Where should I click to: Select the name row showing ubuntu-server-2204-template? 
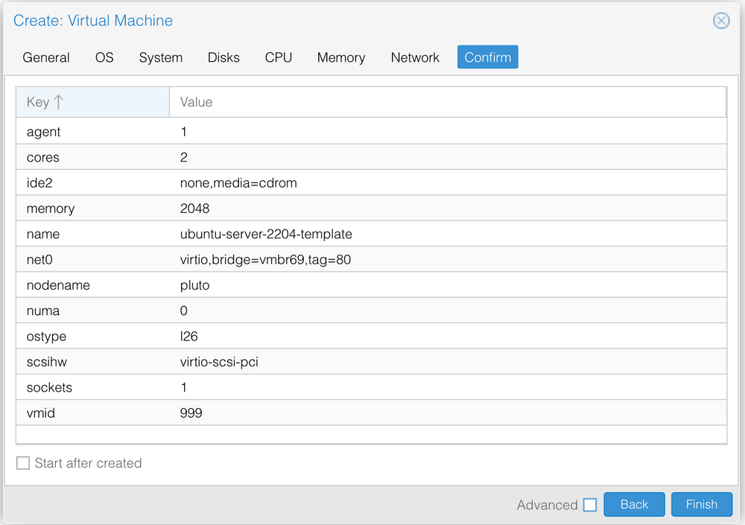tap(298, 234)
